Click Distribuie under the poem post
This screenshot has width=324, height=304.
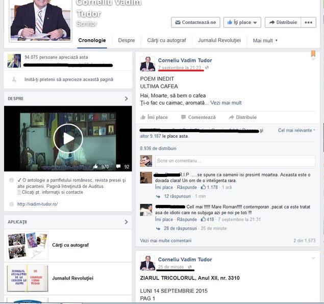(242, 117)
